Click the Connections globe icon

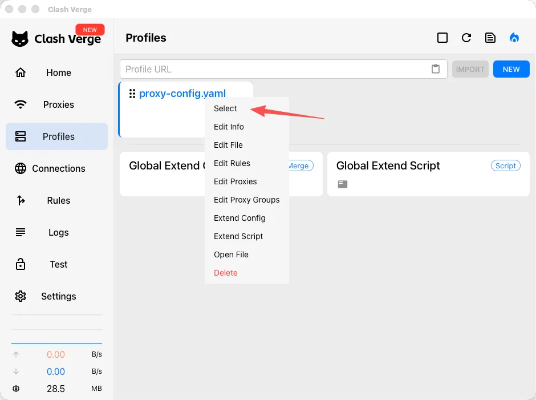21,168
